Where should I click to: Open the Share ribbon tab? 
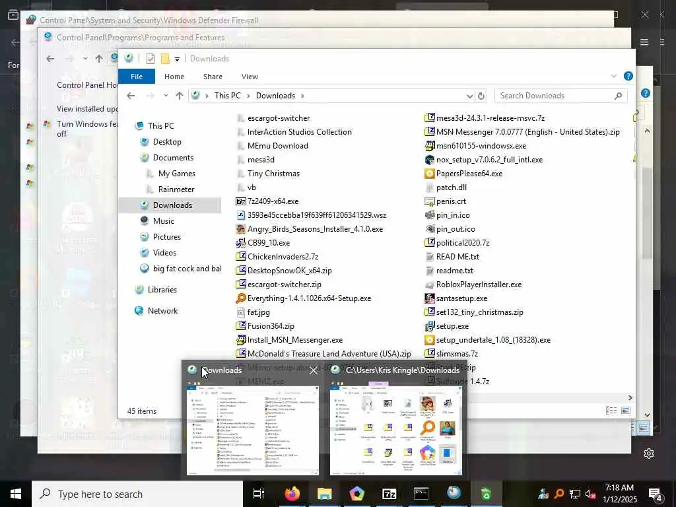213,77
